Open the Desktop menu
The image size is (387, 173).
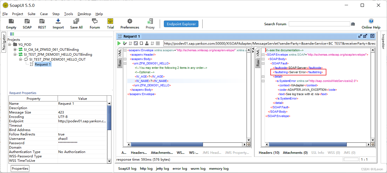[x=85, y=14]
